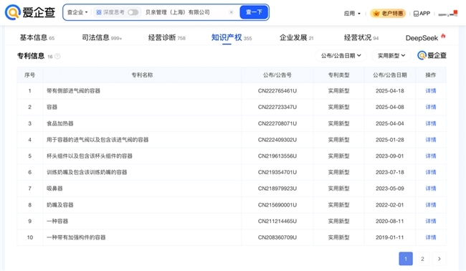
Task: Open 详情 for 食品加热器 patent
Action: pyautogui.click(x=431, y=123)
